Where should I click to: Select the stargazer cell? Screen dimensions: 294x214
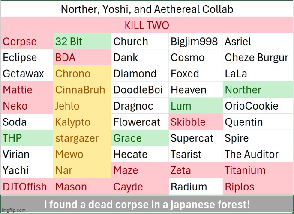pos(82,138)
